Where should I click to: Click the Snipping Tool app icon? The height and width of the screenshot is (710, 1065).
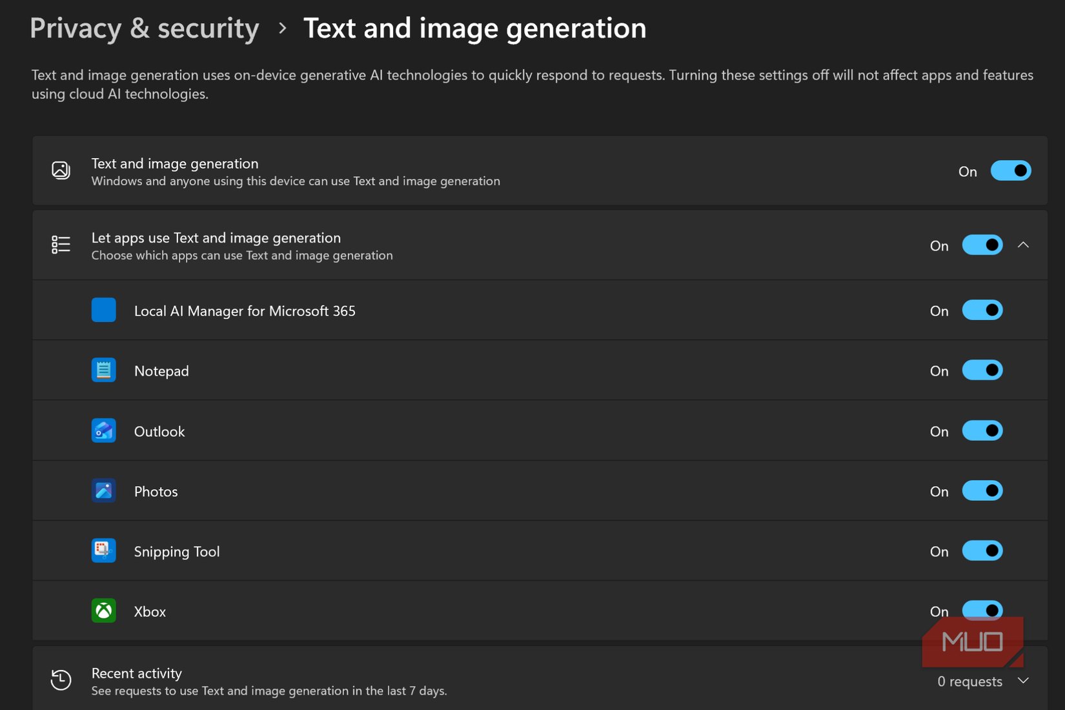[x=103, y=551]
